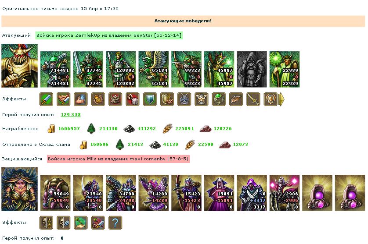Select the handshake with sword effect icon
Screen dimensions: 368x244
tap(63, 99)
